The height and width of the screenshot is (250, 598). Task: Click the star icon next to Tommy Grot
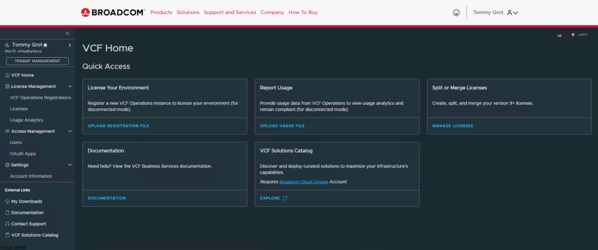pyautogui.click(x=46, y=45)
